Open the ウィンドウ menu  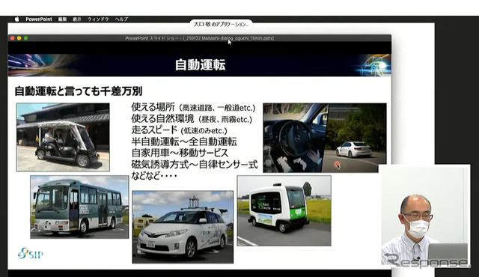(98, 19)
